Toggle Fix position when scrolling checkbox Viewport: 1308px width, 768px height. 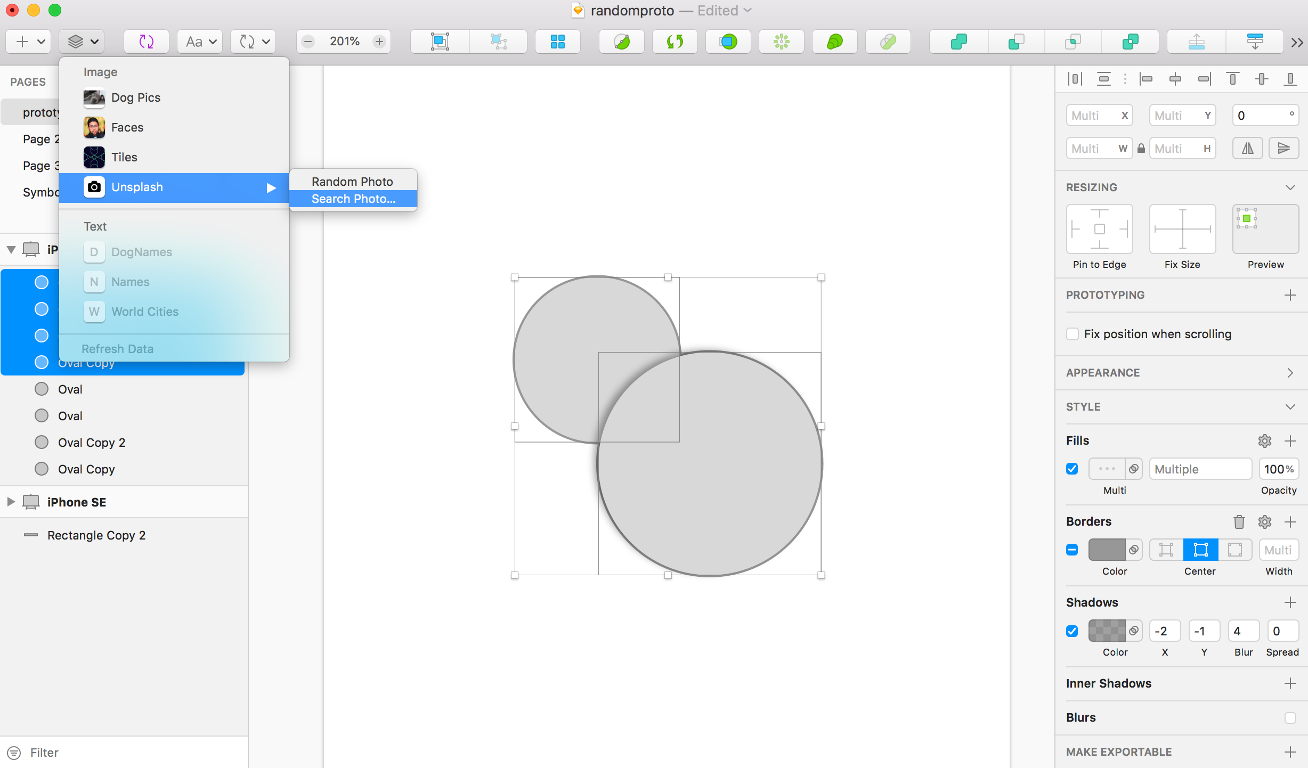click(x=1073, y=334)
